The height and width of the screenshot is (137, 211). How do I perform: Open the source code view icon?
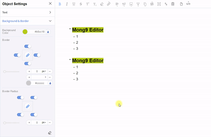[x=188, y=4]
